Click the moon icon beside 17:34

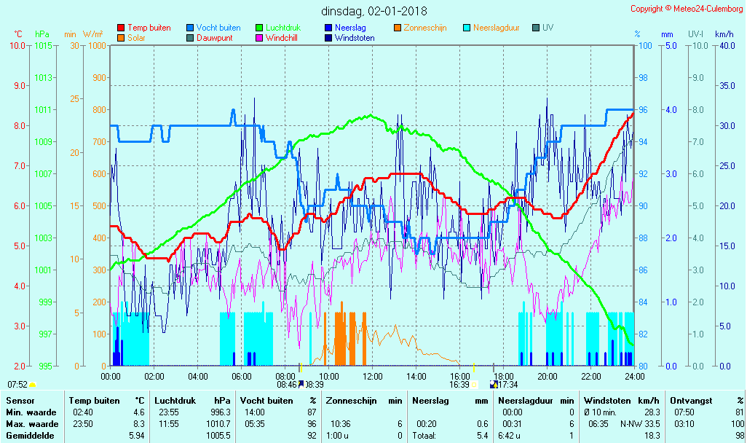click(x=494, y=385)
